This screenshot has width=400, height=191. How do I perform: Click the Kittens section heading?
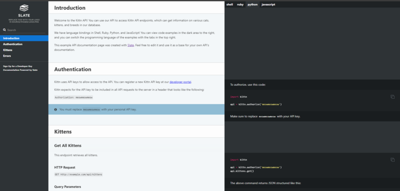[x=63, y=132]
